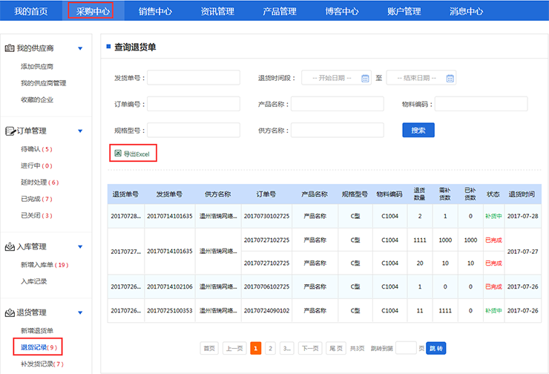The image size is (549, 374).
Task: Focus the 供方名称 input field
Action: (x=338, y=131)
